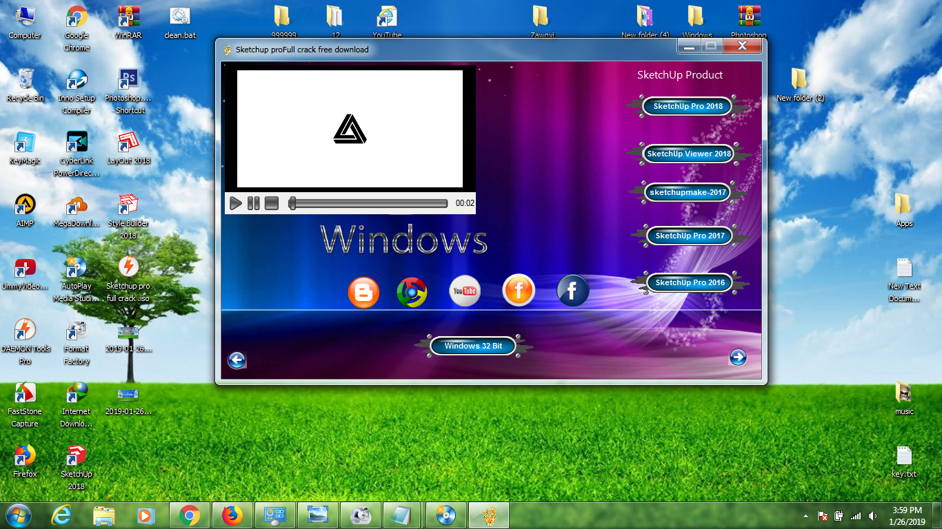The height and width of the screenshot is (529, 942).
Task: Select the SketchUp Viewer 2018 button
Action: coord(688,154)
